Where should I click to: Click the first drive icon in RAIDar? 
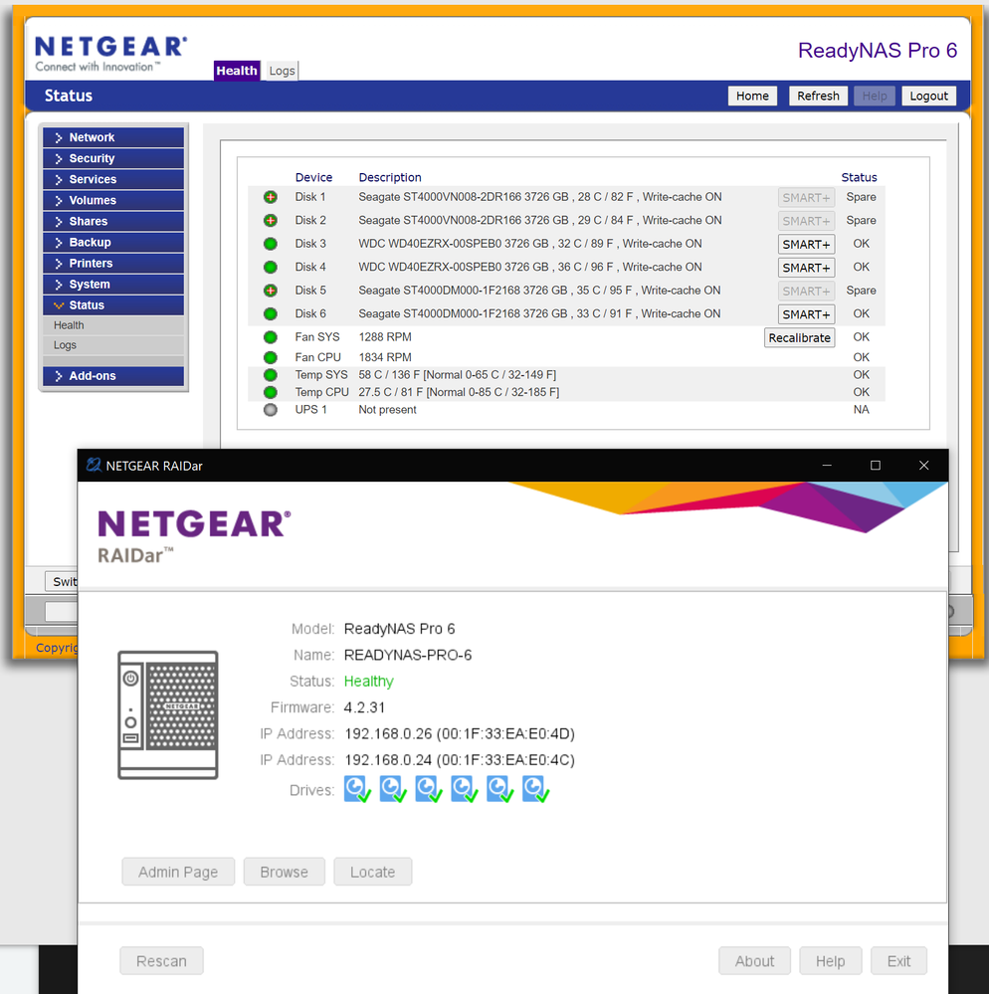[x=357, y=789]
